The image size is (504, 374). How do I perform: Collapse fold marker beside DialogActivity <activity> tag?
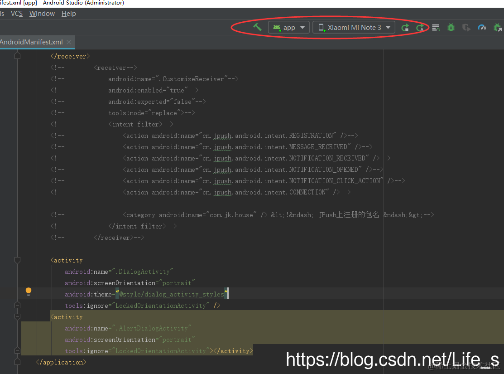[x=18, y=260]
